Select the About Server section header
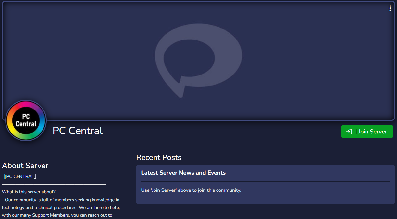The height and width of the screenshot is (219, 397). pos(25,166)
